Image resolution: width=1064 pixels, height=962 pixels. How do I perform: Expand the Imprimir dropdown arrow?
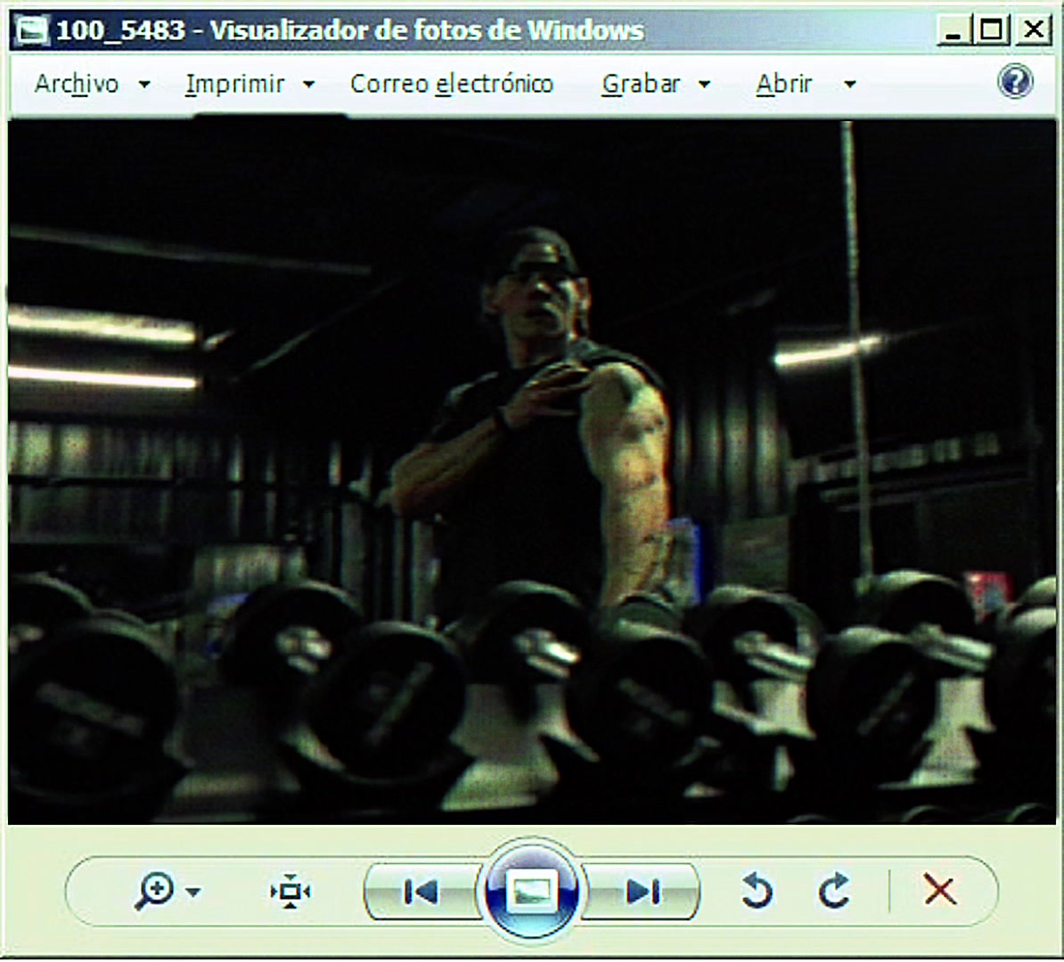(308, 85)
